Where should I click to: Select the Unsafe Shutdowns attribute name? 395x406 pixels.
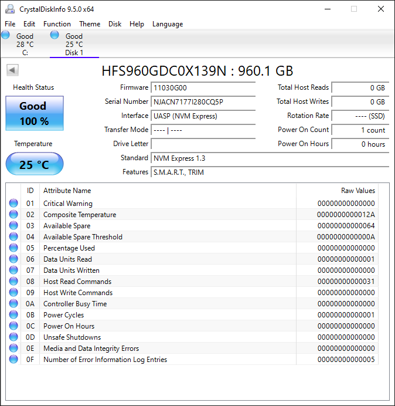click(72, 337)
